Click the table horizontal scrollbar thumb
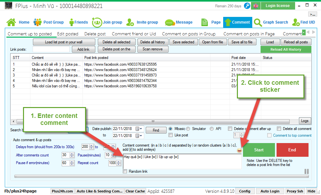Image resolution: width=321 pixels, height=195 pixels. [153, 122]
